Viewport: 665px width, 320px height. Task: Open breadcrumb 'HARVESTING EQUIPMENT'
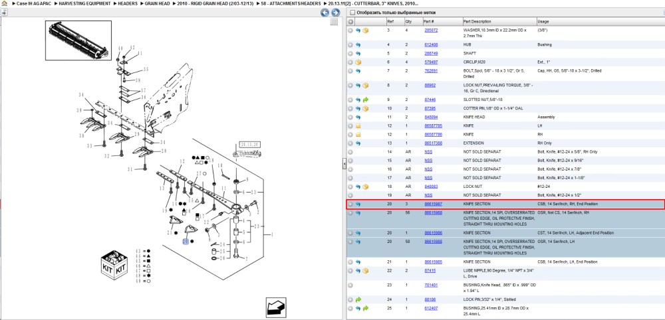tap(85, 3)
